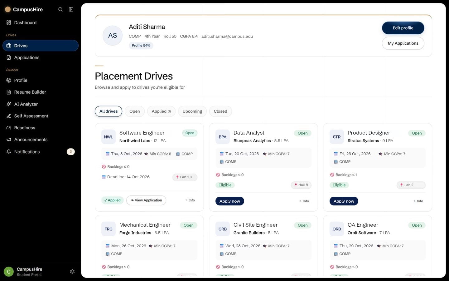Click the AS profile avatar
The width and height of the screenshot is (449, 281).
click(x=113, y=36)
